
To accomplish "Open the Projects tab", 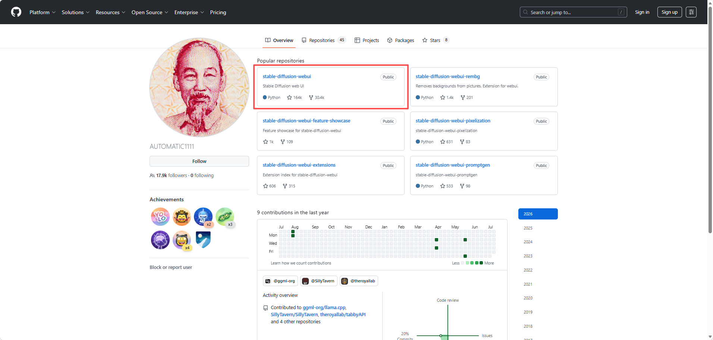I will click(367, 40).
